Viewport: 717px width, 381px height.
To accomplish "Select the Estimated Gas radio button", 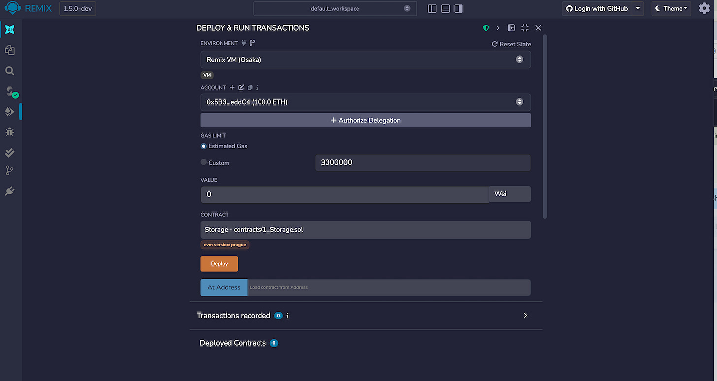I will click(x=204, y=146).
